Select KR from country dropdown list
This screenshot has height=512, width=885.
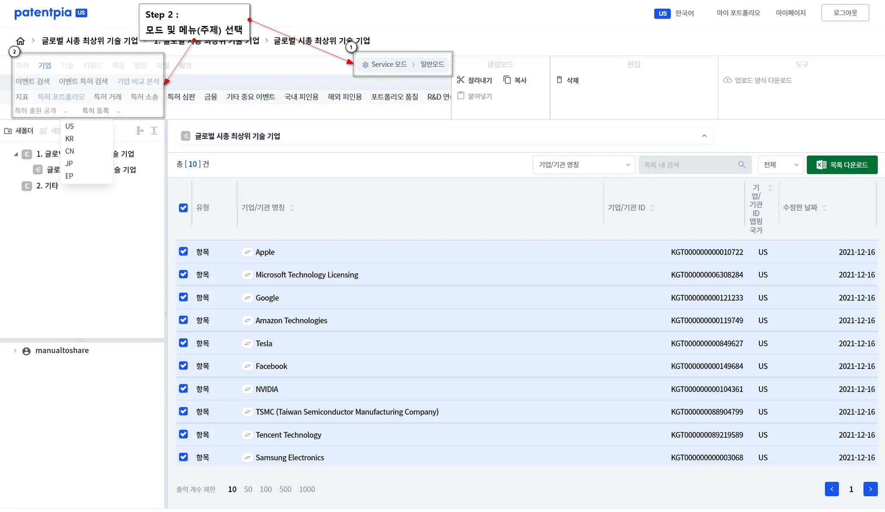point(70,139)
